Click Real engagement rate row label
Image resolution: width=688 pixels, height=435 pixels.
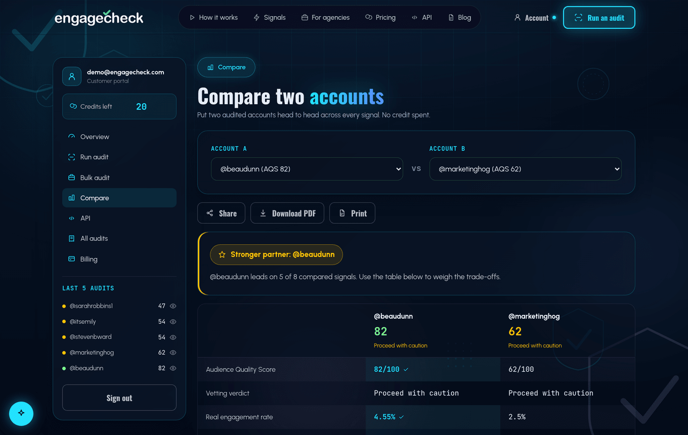(x=239, y=417)
